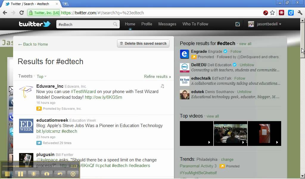The image size is (305, 179).
Task: Click edtechtalk avatar image
Action: click(184, 81)
